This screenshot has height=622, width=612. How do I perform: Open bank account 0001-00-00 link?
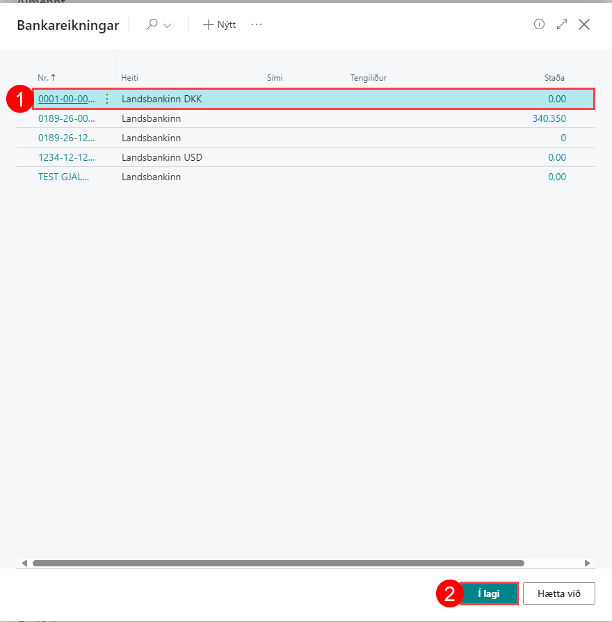[x=66, y=99]
